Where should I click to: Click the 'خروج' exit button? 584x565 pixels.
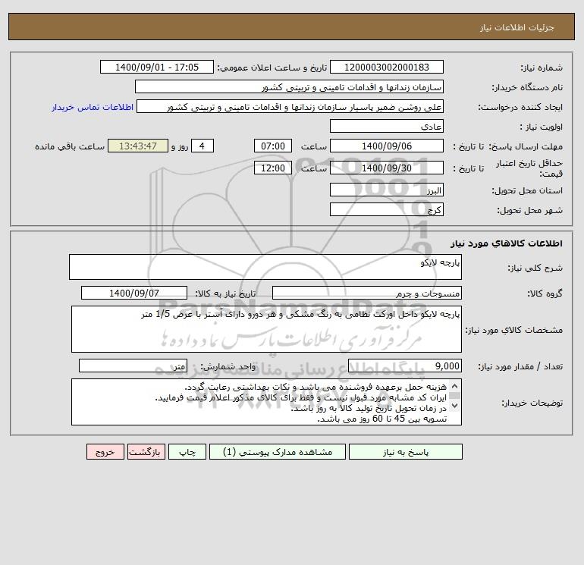coord(105,452)
